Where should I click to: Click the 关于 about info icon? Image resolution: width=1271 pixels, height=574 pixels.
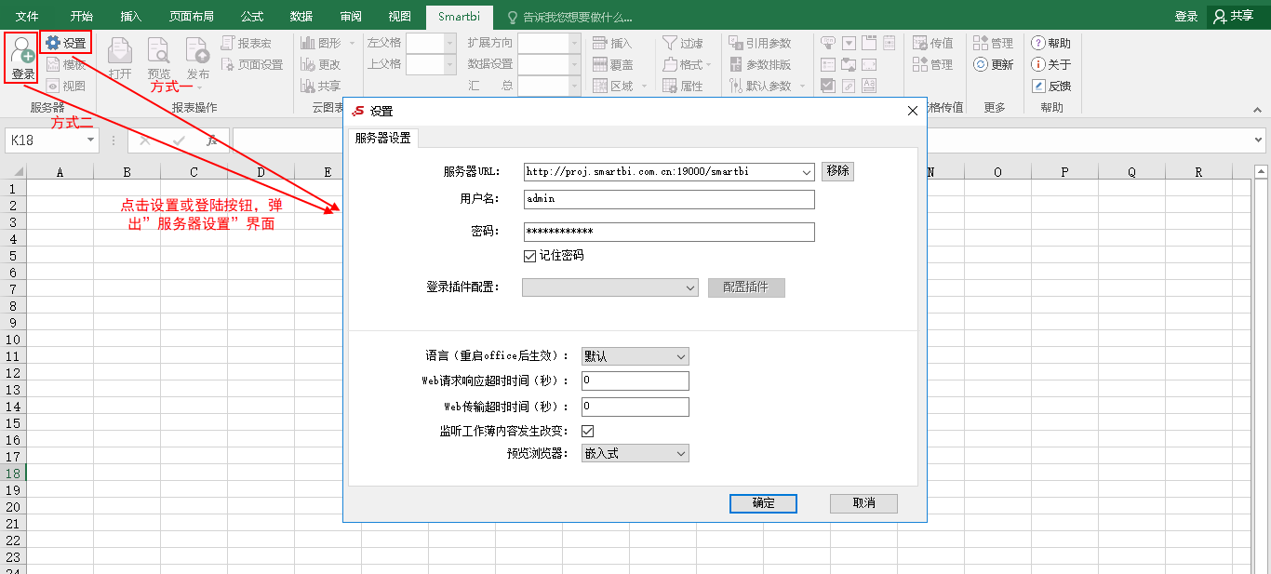coord(1051,64)
